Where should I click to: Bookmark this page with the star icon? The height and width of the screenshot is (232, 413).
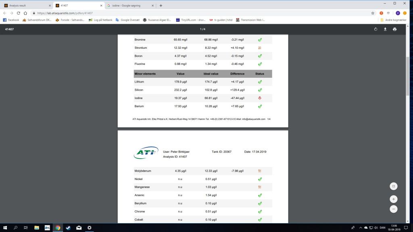click(373, 13)
